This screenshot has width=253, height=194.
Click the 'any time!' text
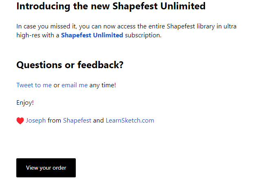tap(103, 85)
